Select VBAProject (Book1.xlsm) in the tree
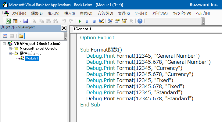This screenshot has height=122, width=222. pos(37,44)
